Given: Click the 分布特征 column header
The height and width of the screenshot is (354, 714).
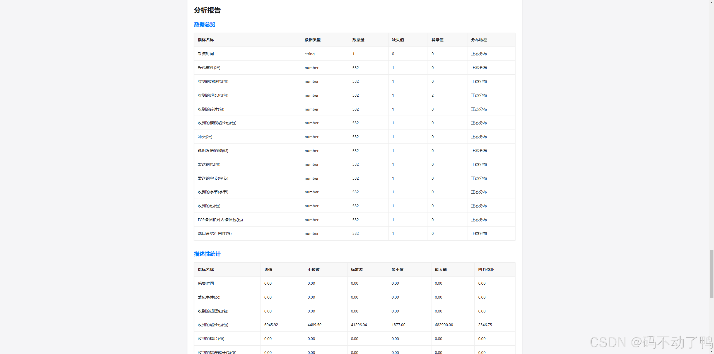Looking at the screenshot, I should (x=479, y=40).
